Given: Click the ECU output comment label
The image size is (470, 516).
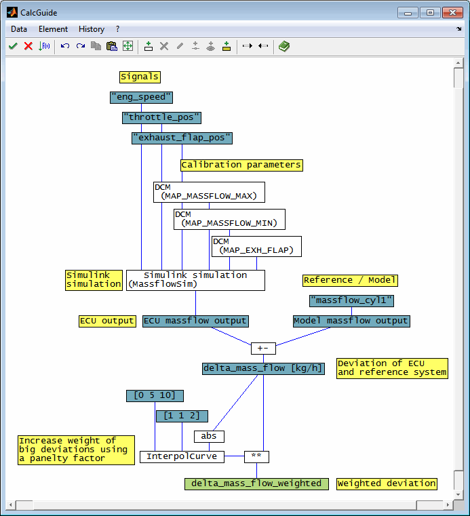Looking at the screenshot, I should point(107,321).
